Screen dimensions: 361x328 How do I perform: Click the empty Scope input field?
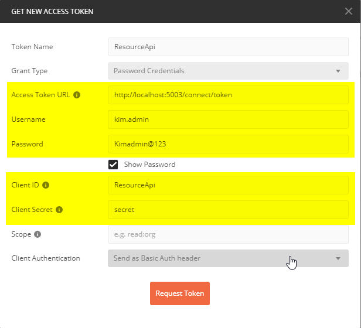click(228, 234)
